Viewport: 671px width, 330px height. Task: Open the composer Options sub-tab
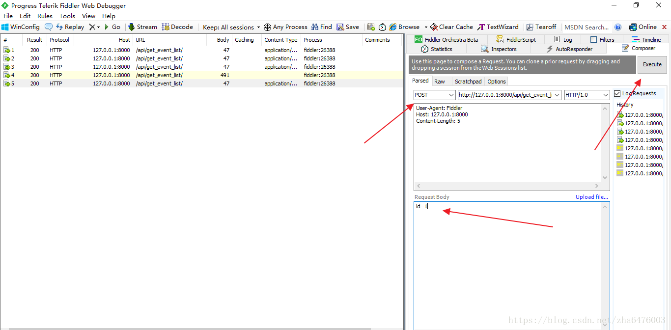497,82
